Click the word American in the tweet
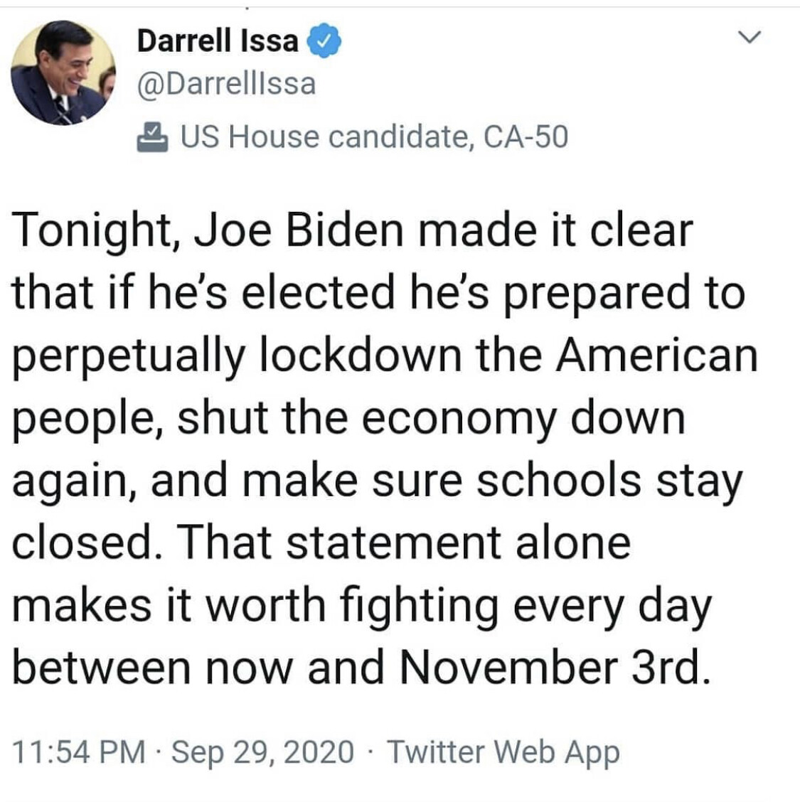 657,354
